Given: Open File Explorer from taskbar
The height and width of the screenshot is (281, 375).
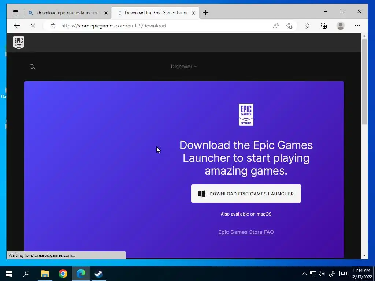Looking at the screenshot, I should 45,274.
